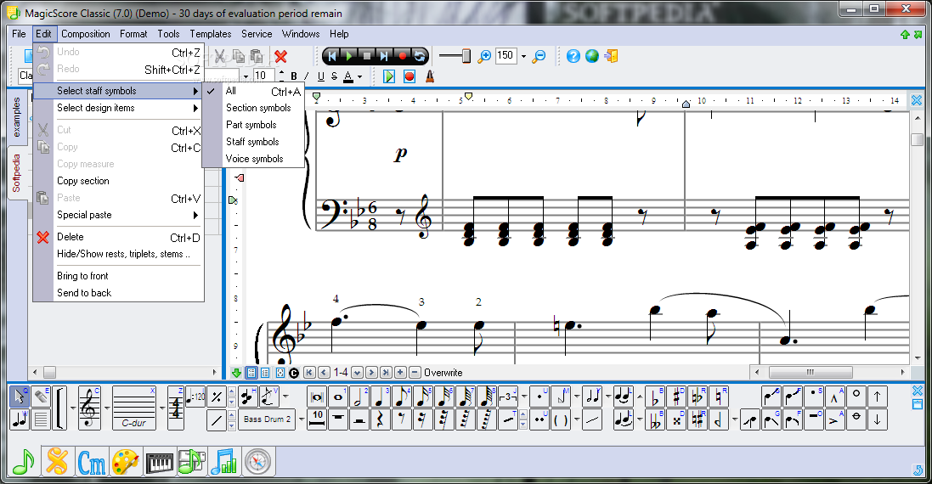Toggle strikethrough text formatting

[334, 76]
